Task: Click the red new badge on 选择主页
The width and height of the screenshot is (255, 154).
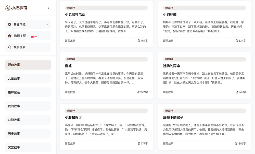Action: pos(34,36)
